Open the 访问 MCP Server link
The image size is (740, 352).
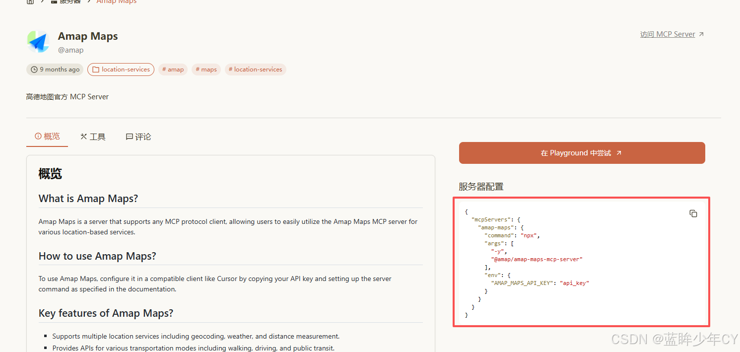[668, 34]
